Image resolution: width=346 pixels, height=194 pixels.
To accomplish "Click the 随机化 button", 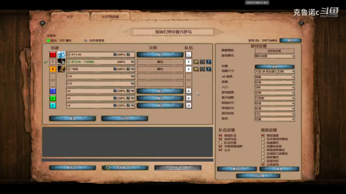I will tap(237, 169).
